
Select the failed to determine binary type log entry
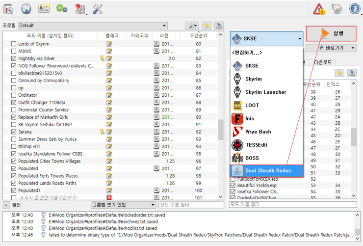(201, 235)
